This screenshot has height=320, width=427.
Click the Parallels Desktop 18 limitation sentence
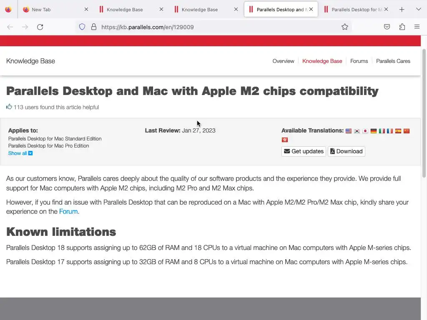[208, 248]
